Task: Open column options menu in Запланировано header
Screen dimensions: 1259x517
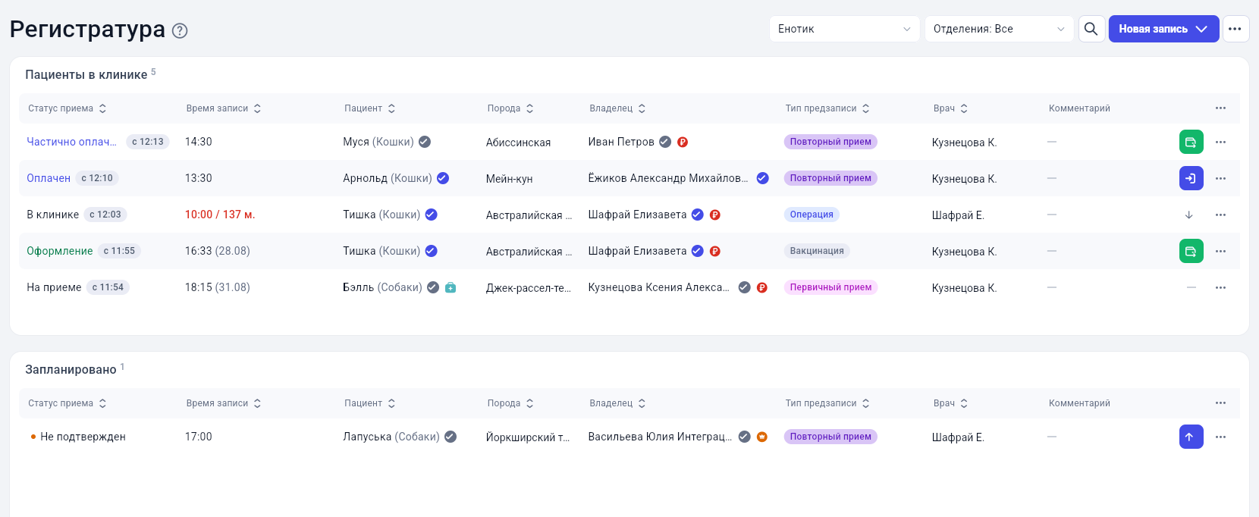Action: coord(1220,403)
